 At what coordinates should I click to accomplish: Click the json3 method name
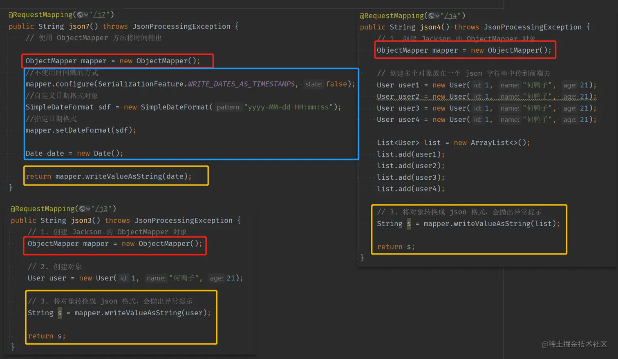[81, 221]
